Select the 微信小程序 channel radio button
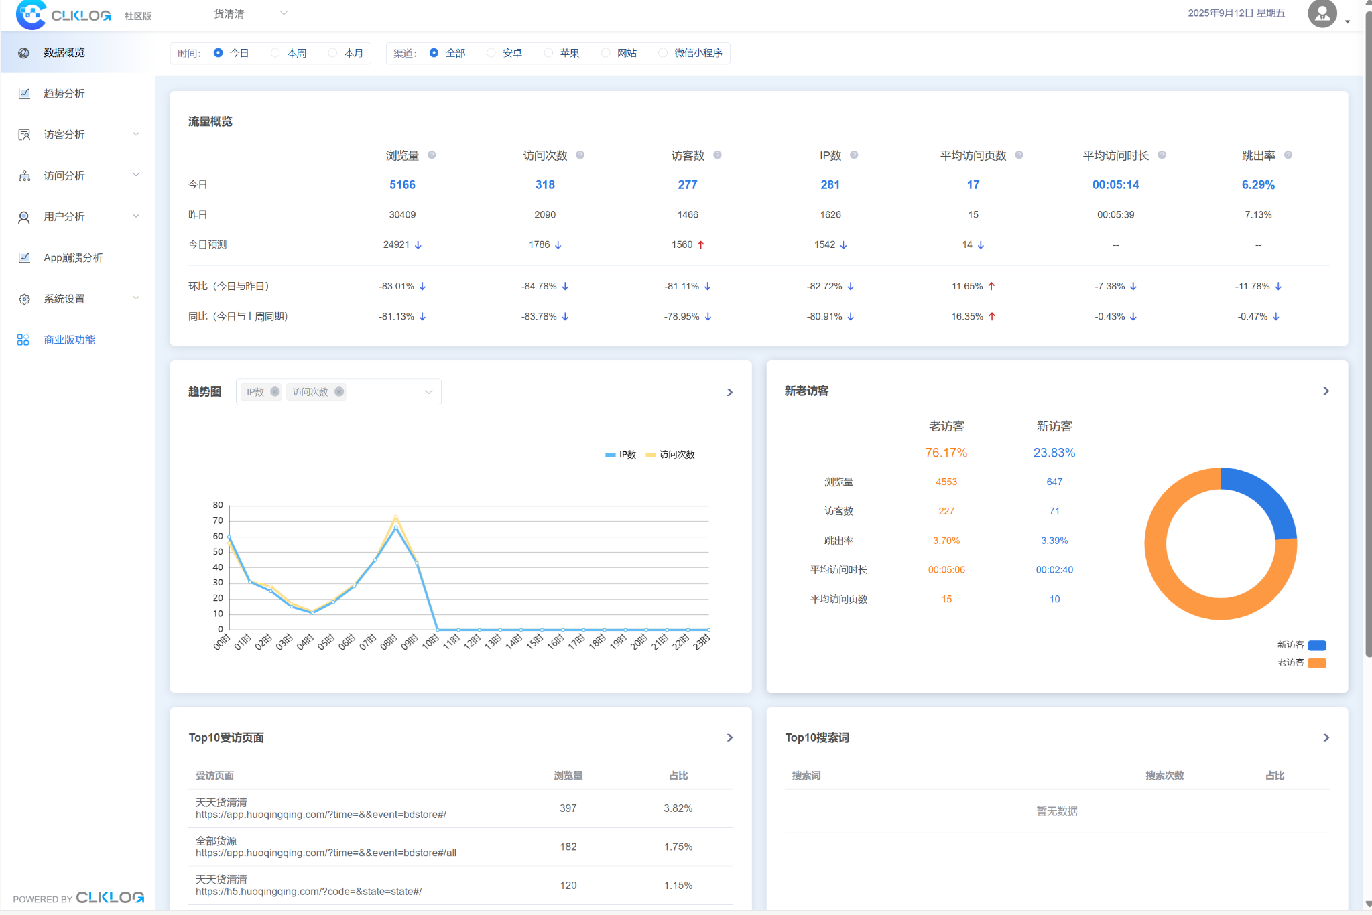 tap(663, 53)
